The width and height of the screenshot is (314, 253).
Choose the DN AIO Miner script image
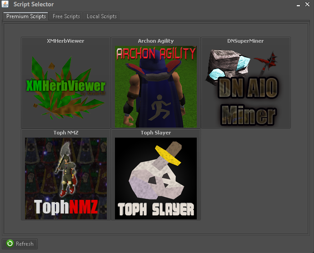coord(246,87)
